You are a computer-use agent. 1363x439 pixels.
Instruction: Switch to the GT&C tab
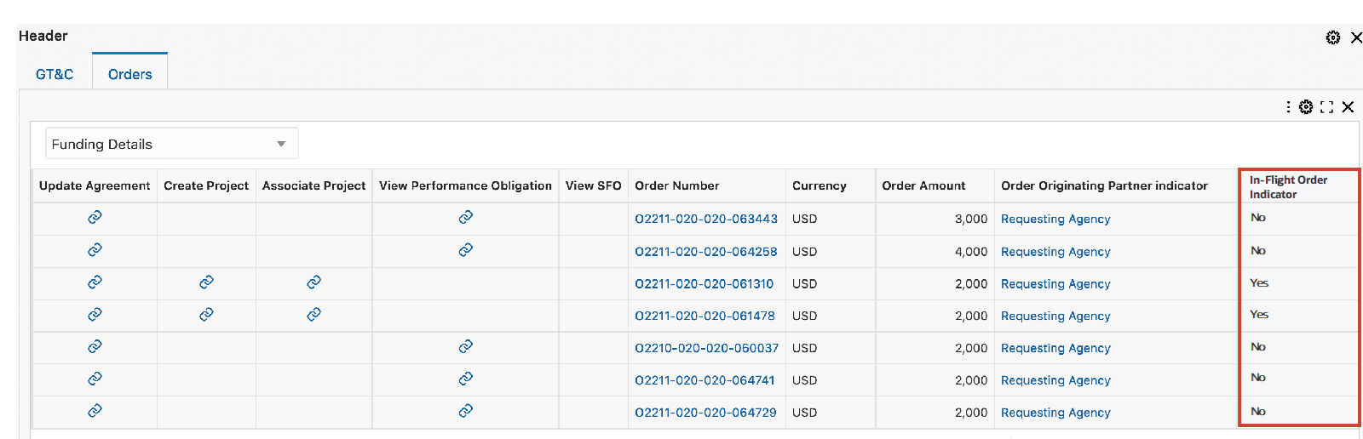coord(55,74)
